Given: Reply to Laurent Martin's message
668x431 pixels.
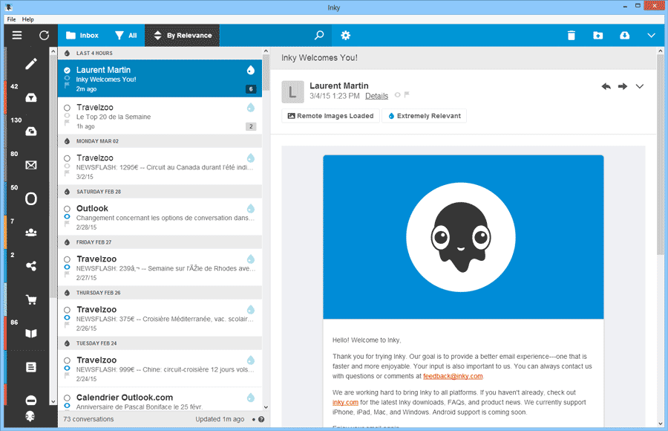Looking at the screenshot, I should click(606, 87).
